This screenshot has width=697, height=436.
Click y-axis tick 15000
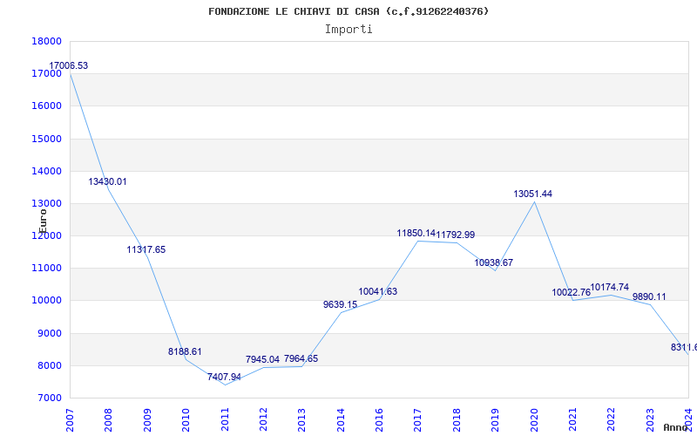pyautogui.click(x=46, y=139)
